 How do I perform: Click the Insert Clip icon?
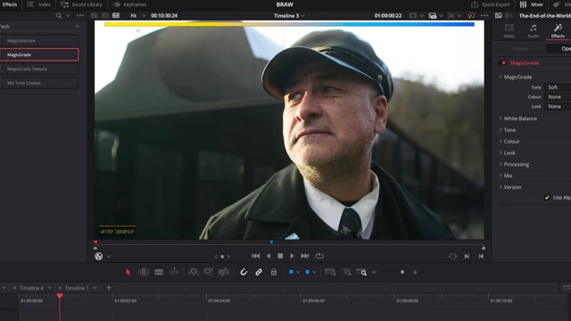coord(193,272)
